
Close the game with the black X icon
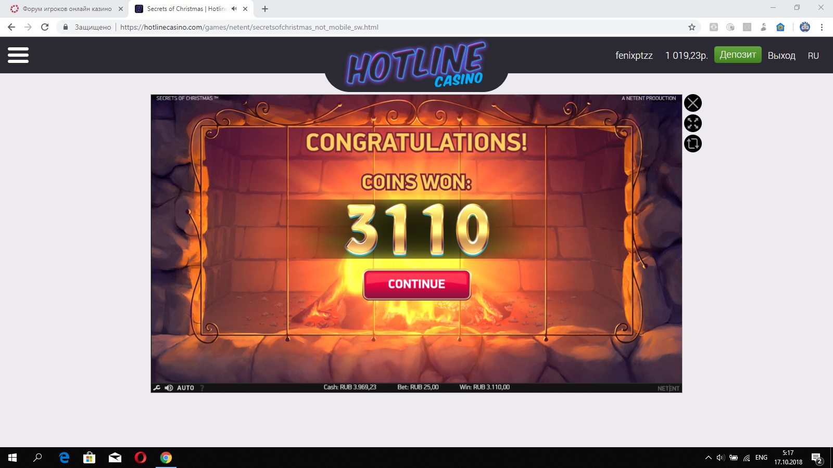(693, 103)
